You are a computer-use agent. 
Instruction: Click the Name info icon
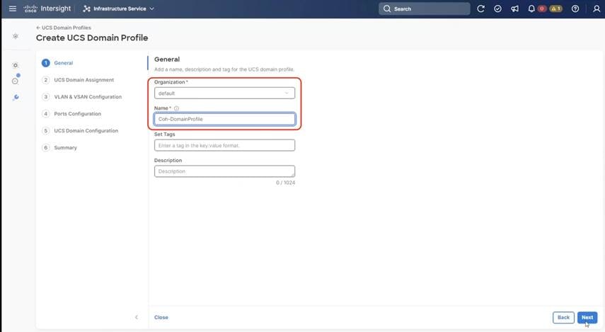[176, 108]
